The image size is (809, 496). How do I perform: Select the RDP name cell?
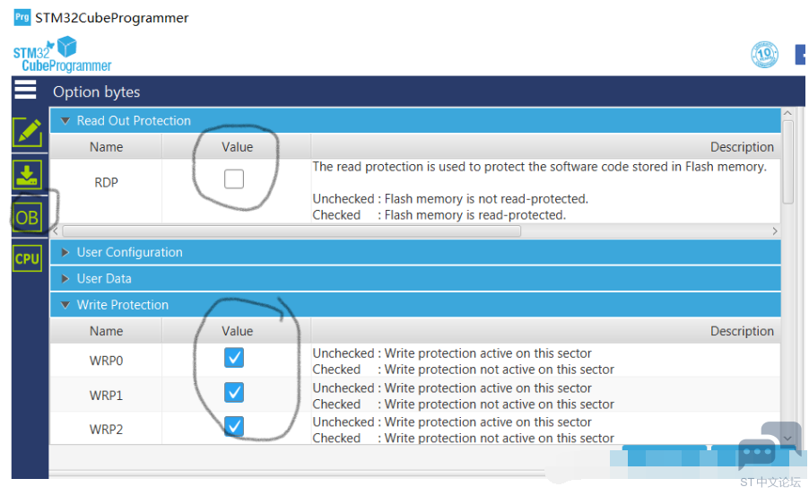point(107,183)
